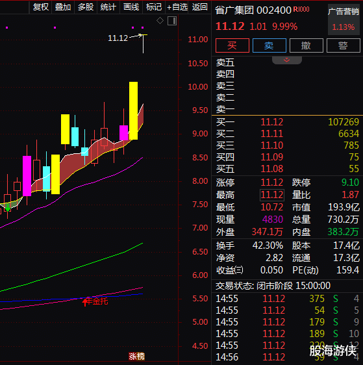Toggle the side panel layout icon
Image resolution: width=363 pixels, height=365 pixels.
tap(172, 21)
